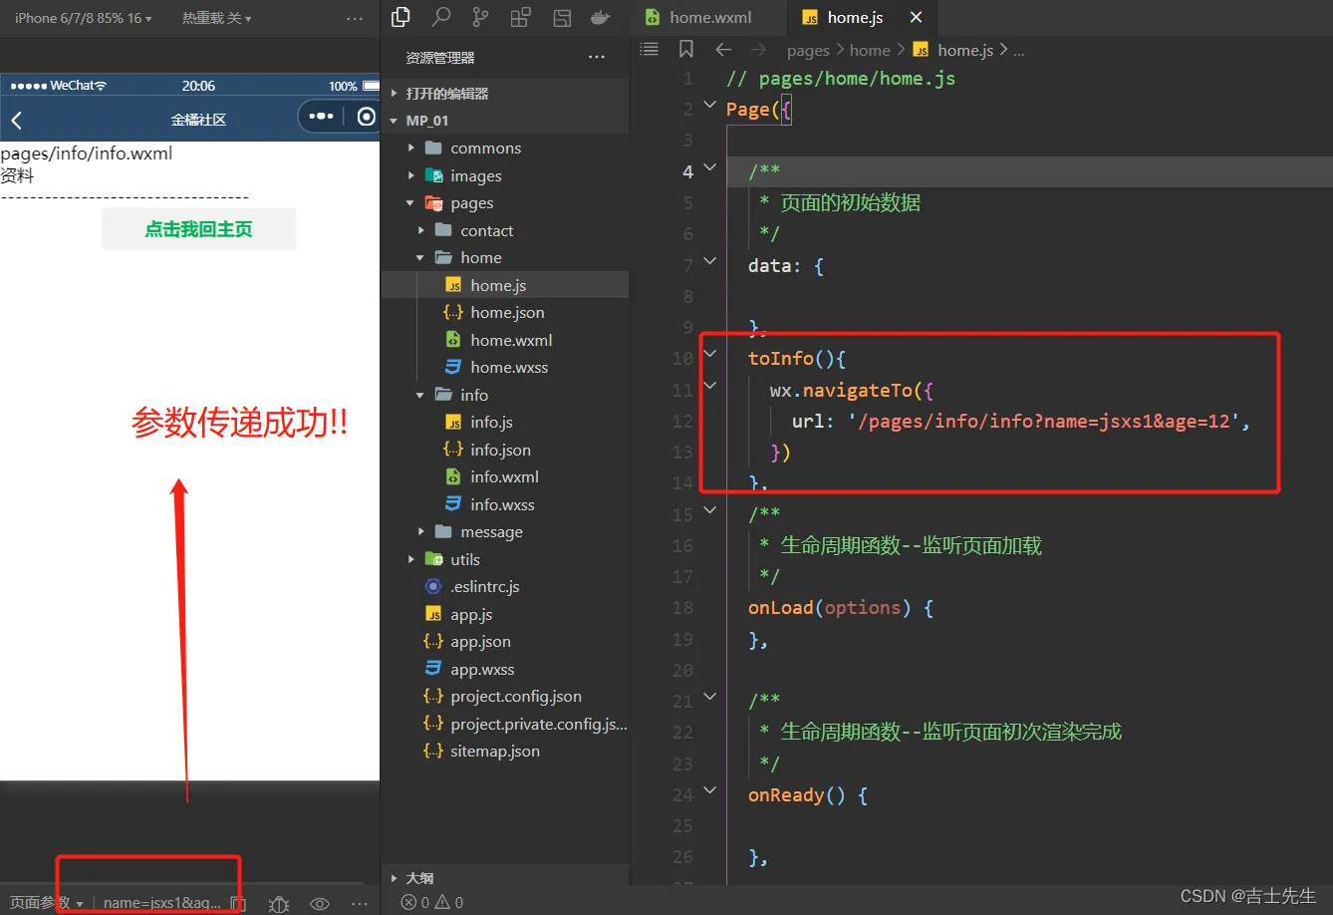
Task: Open simulator bottom bar more dots
Action: (360, 904)
